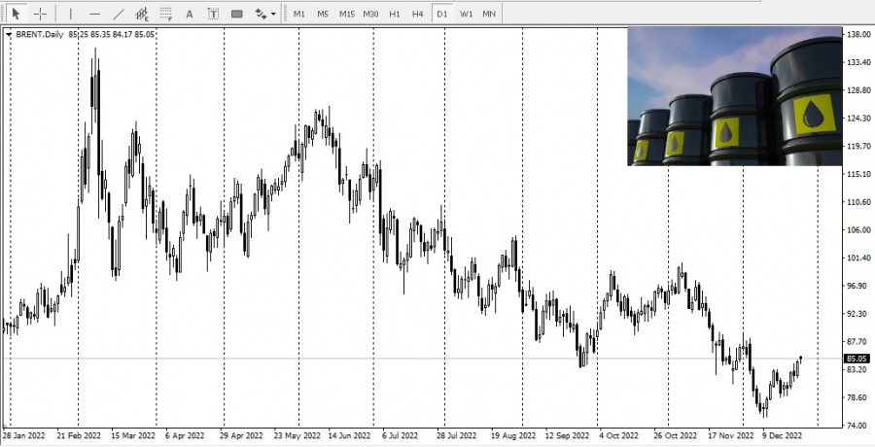This screenshot has height=447, width=875.
Task: Open the arrows objects dropdown
Action: 264,14
